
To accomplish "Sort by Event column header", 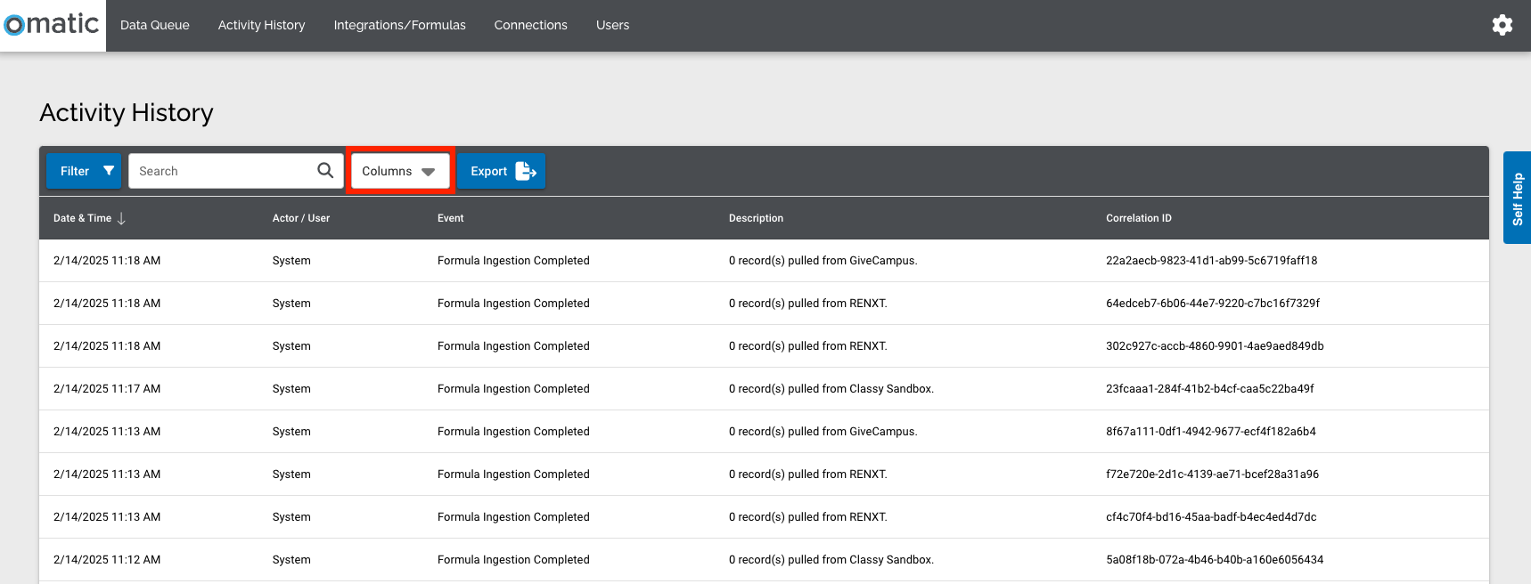I will [x=451, y=218].
